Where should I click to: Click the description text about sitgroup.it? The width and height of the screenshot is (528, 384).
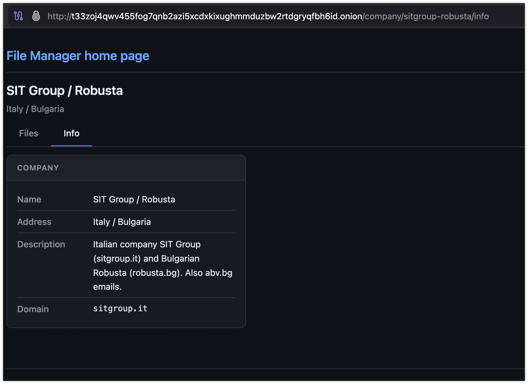[163, 266]
